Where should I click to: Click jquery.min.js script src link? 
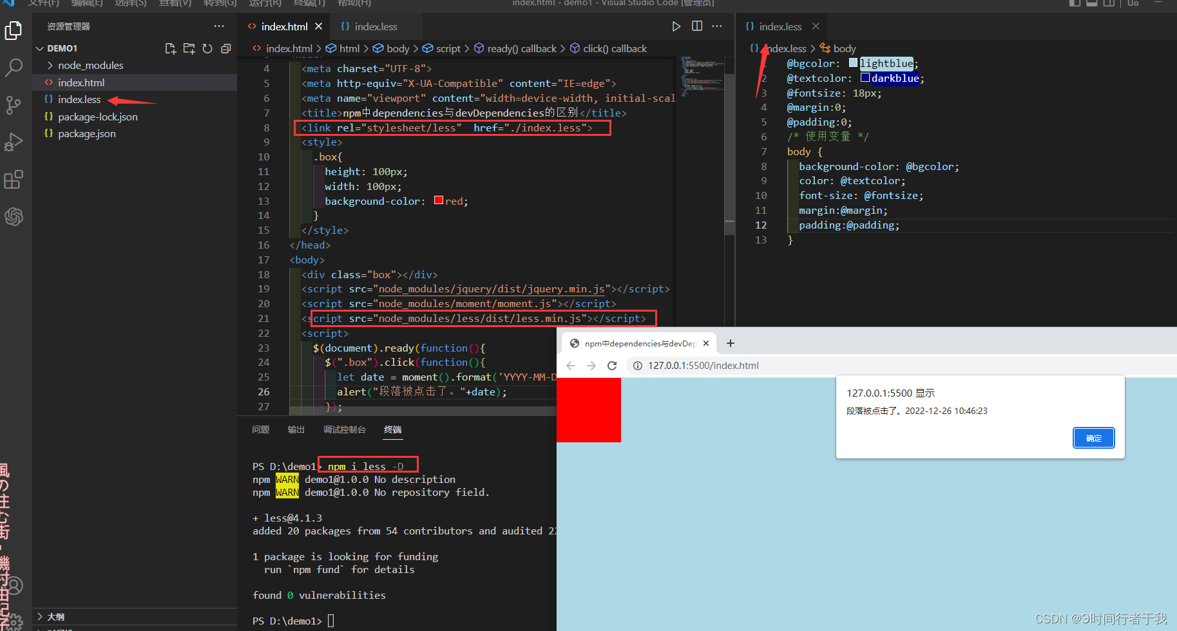click(492, 289)
